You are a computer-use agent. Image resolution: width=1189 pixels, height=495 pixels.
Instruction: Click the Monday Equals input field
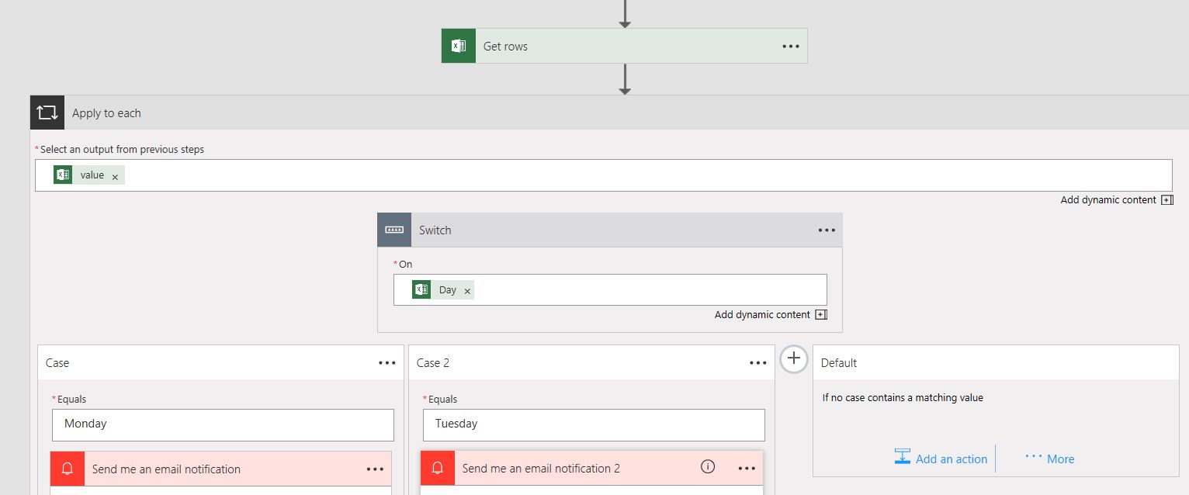pyautogui.click(x=223, y=424)
